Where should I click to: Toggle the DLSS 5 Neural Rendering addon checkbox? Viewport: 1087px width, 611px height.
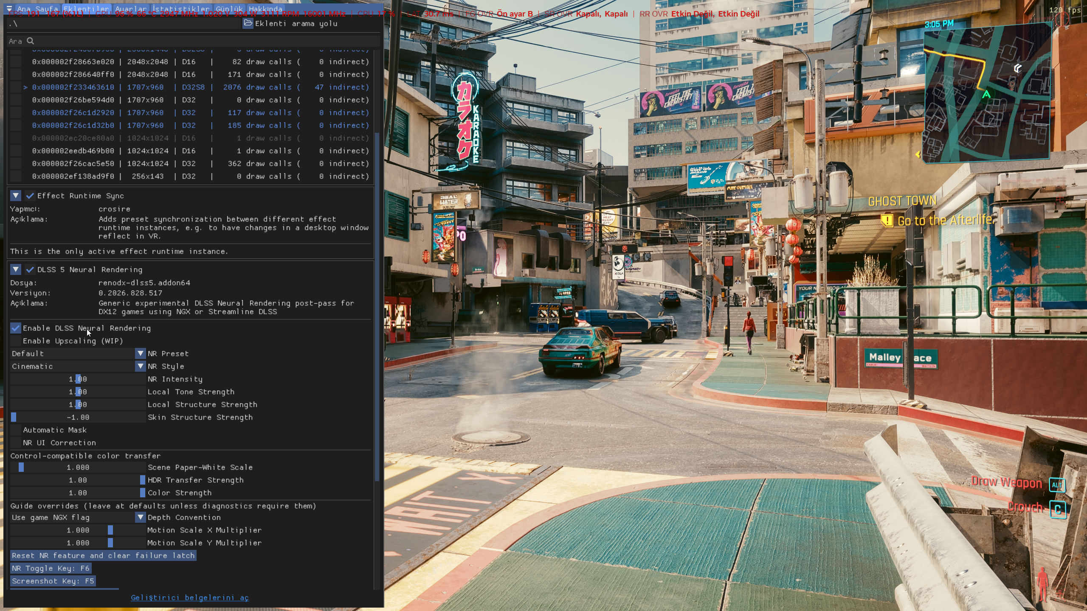click(30, 269)
